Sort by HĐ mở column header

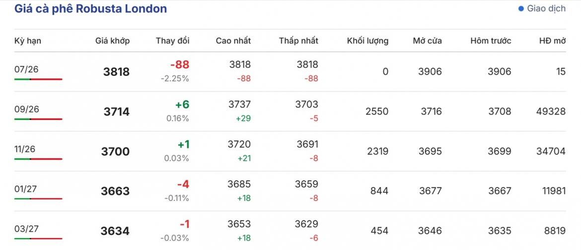553,41
